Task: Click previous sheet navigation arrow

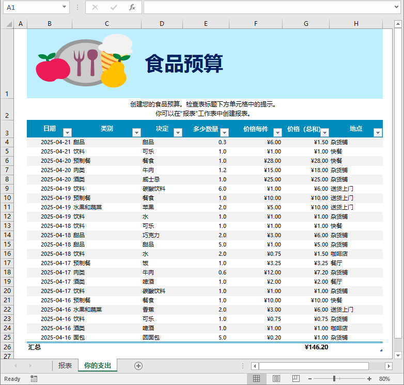Action: point(15,366)
